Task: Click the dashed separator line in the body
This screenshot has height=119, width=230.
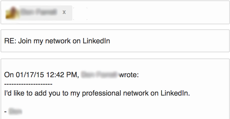Action: (28, 84)
